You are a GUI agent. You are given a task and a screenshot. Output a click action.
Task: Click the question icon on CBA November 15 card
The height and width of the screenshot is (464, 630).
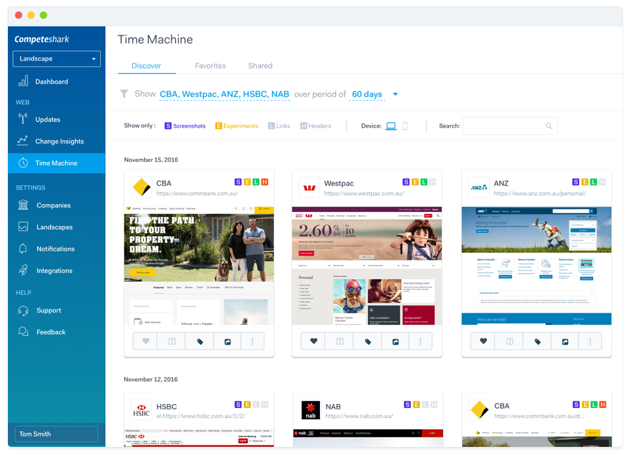point(172,341)
